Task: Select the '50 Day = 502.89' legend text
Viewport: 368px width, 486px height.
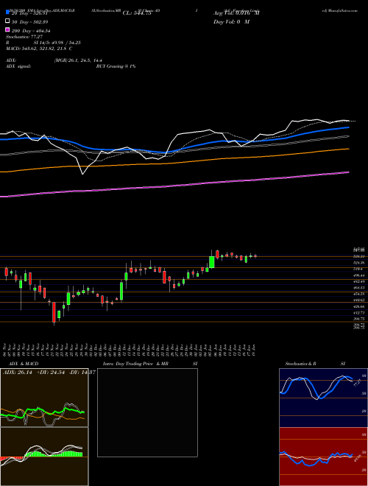Action: tap(30, 22)
